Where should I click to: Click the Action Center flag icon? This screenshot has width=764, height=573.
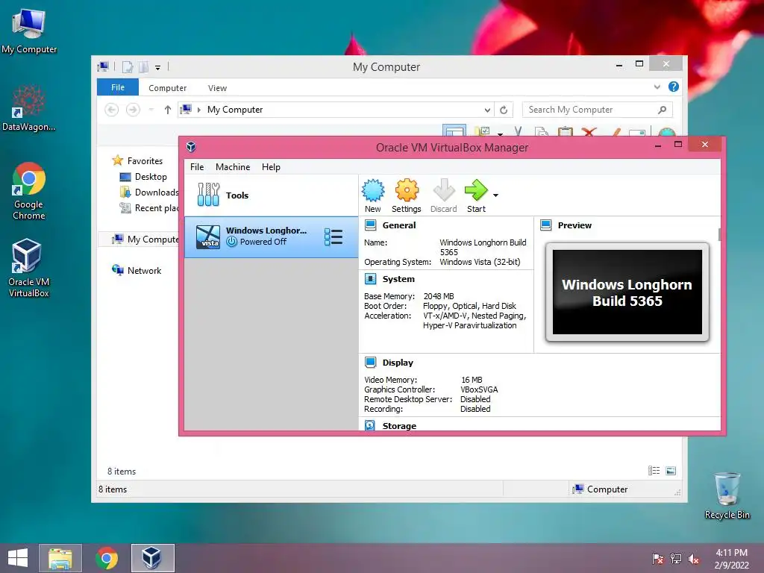point(658,558)
